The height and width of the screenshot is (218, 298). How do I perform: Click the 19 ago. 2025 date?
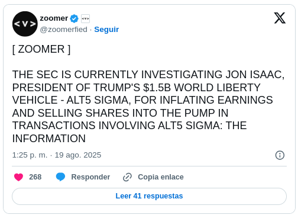(78, 155)
